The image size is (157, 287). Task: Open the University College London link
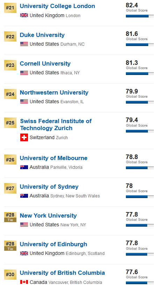57,6
